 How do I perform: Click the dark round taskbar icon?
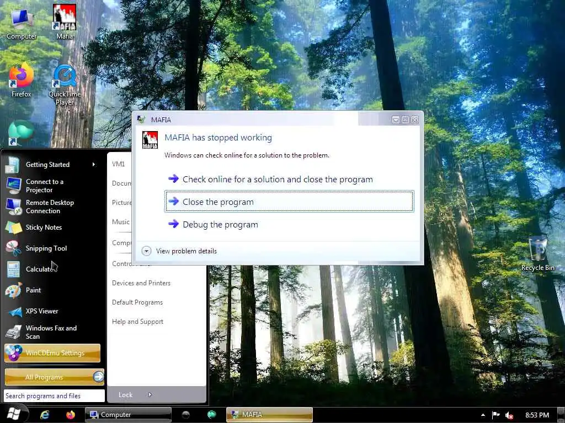[x=185, y=415]
